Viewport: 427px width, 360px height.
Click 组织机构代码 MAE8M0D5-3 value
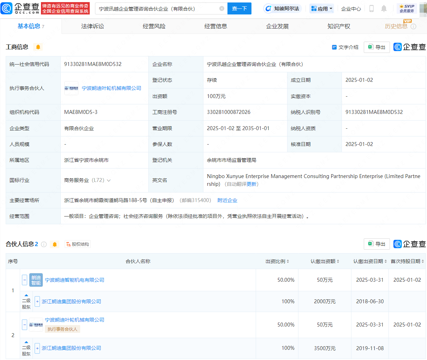pos(81,112)
